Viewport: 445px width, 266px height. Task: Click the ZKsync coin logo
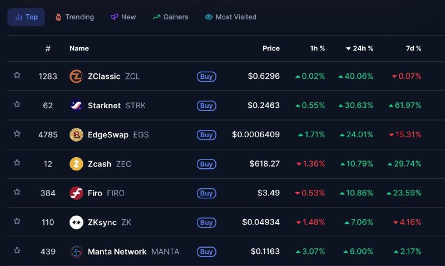pyautogui.click(x=76, y=223)
